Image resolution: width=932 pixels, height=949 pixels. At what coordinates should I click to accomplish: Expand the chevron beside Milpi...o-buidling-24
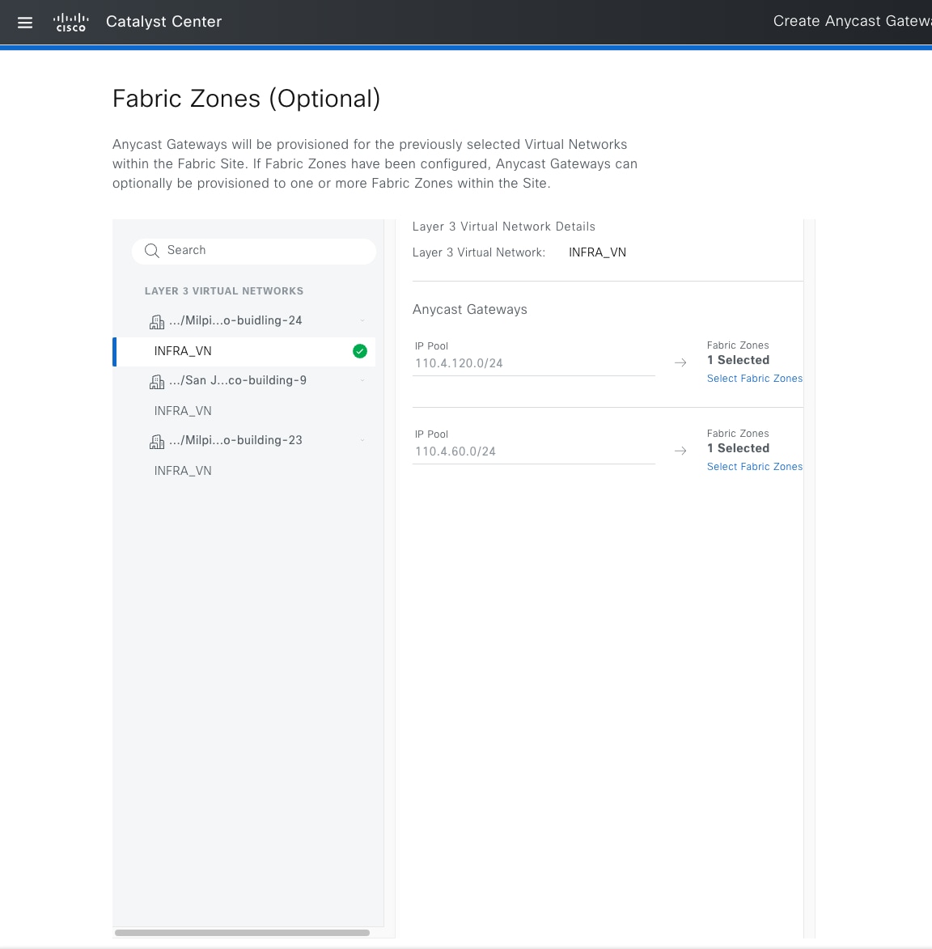pyautogui.click(x=362, y=320)
